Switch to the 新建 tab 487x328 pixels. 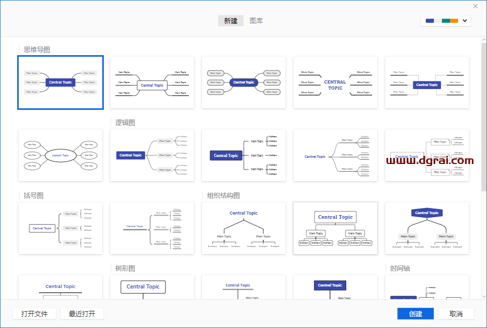pos(231,21)
